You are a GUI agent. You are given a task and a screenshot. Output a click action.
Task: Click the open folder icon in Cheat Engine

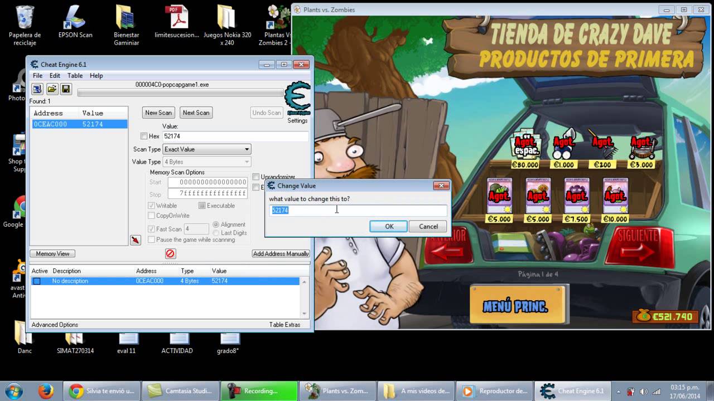[52, 89]
